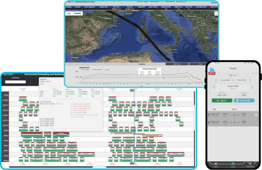Click the horizontal scrollbar under the schedule
Screen dimensions: 262x170
click(99, 167)
